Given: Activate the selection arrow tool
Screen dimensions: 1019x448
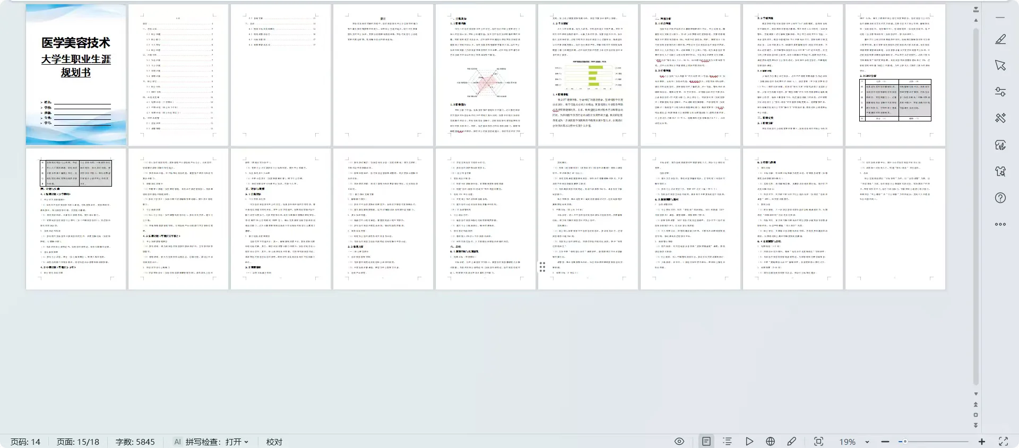Looking at the screenshot, I should click(1000, 65).
